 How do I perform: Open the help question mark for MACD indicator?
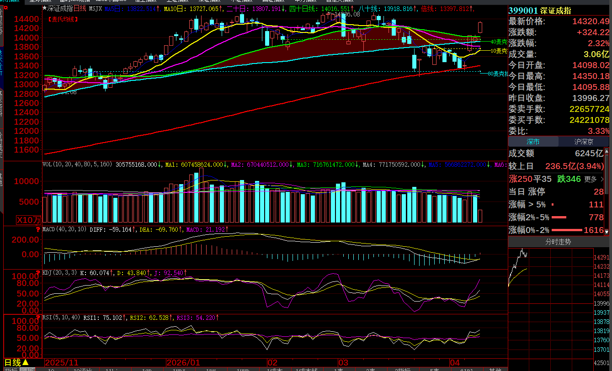pos(37,229)
